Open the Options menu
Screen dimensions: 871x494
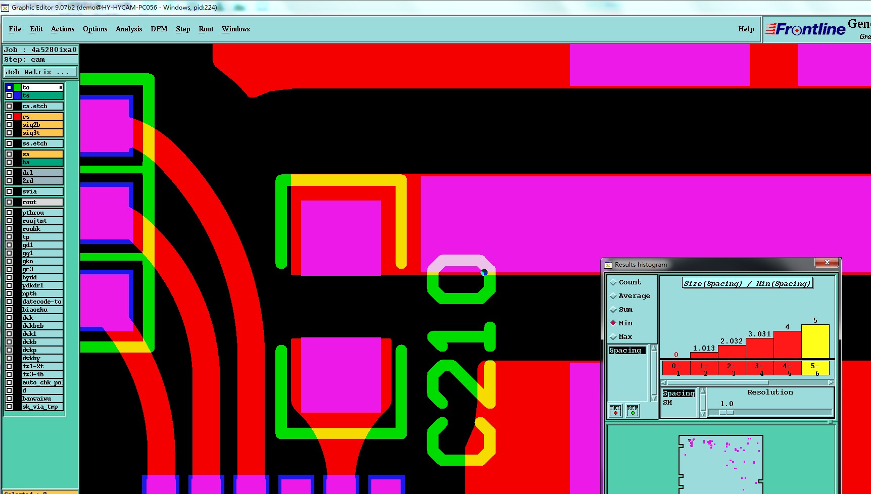(x=95, y=29)
